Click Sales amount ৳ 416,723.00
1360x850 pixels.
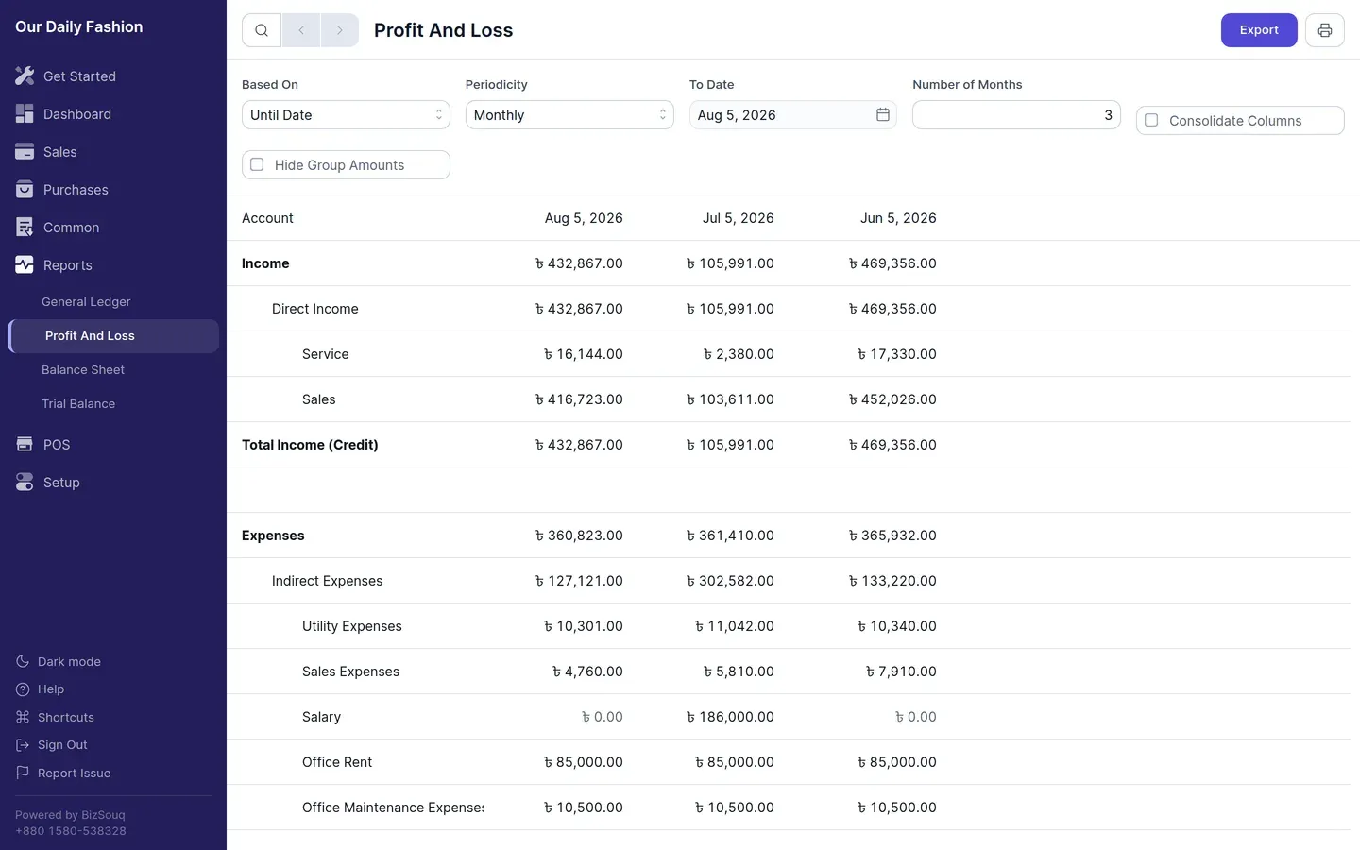click(579, 399)
